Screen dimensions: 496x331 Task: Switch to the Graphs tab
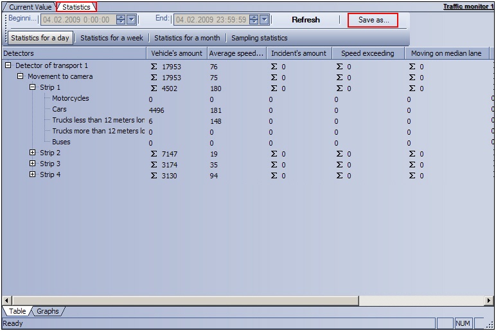48,311
